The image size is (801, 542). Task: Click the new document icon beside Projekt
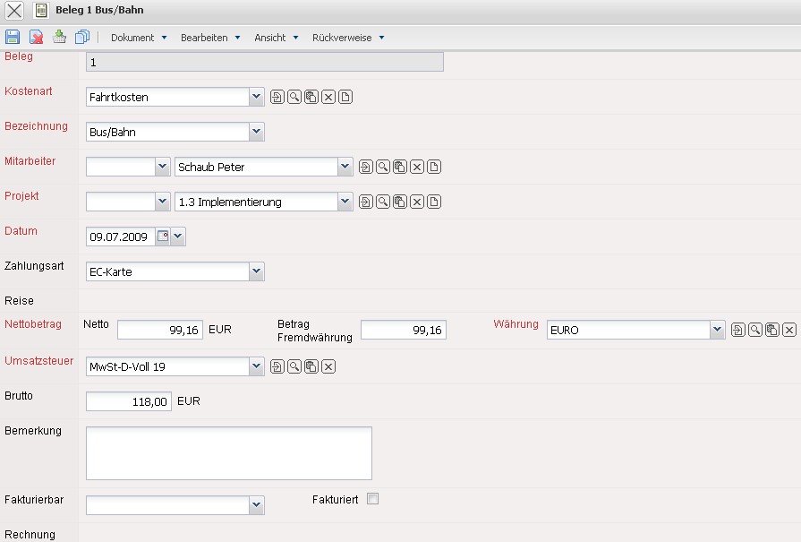point(434,202)
